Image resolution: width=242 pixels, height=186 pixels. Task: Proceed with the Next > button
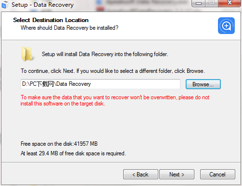click(x=177, y=174)
